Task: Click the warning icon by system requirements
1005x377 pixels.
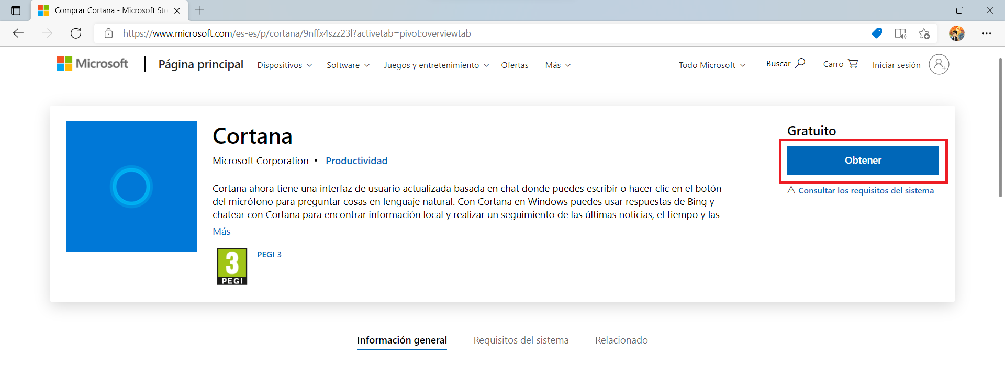Action: click(x=791, y=190)
